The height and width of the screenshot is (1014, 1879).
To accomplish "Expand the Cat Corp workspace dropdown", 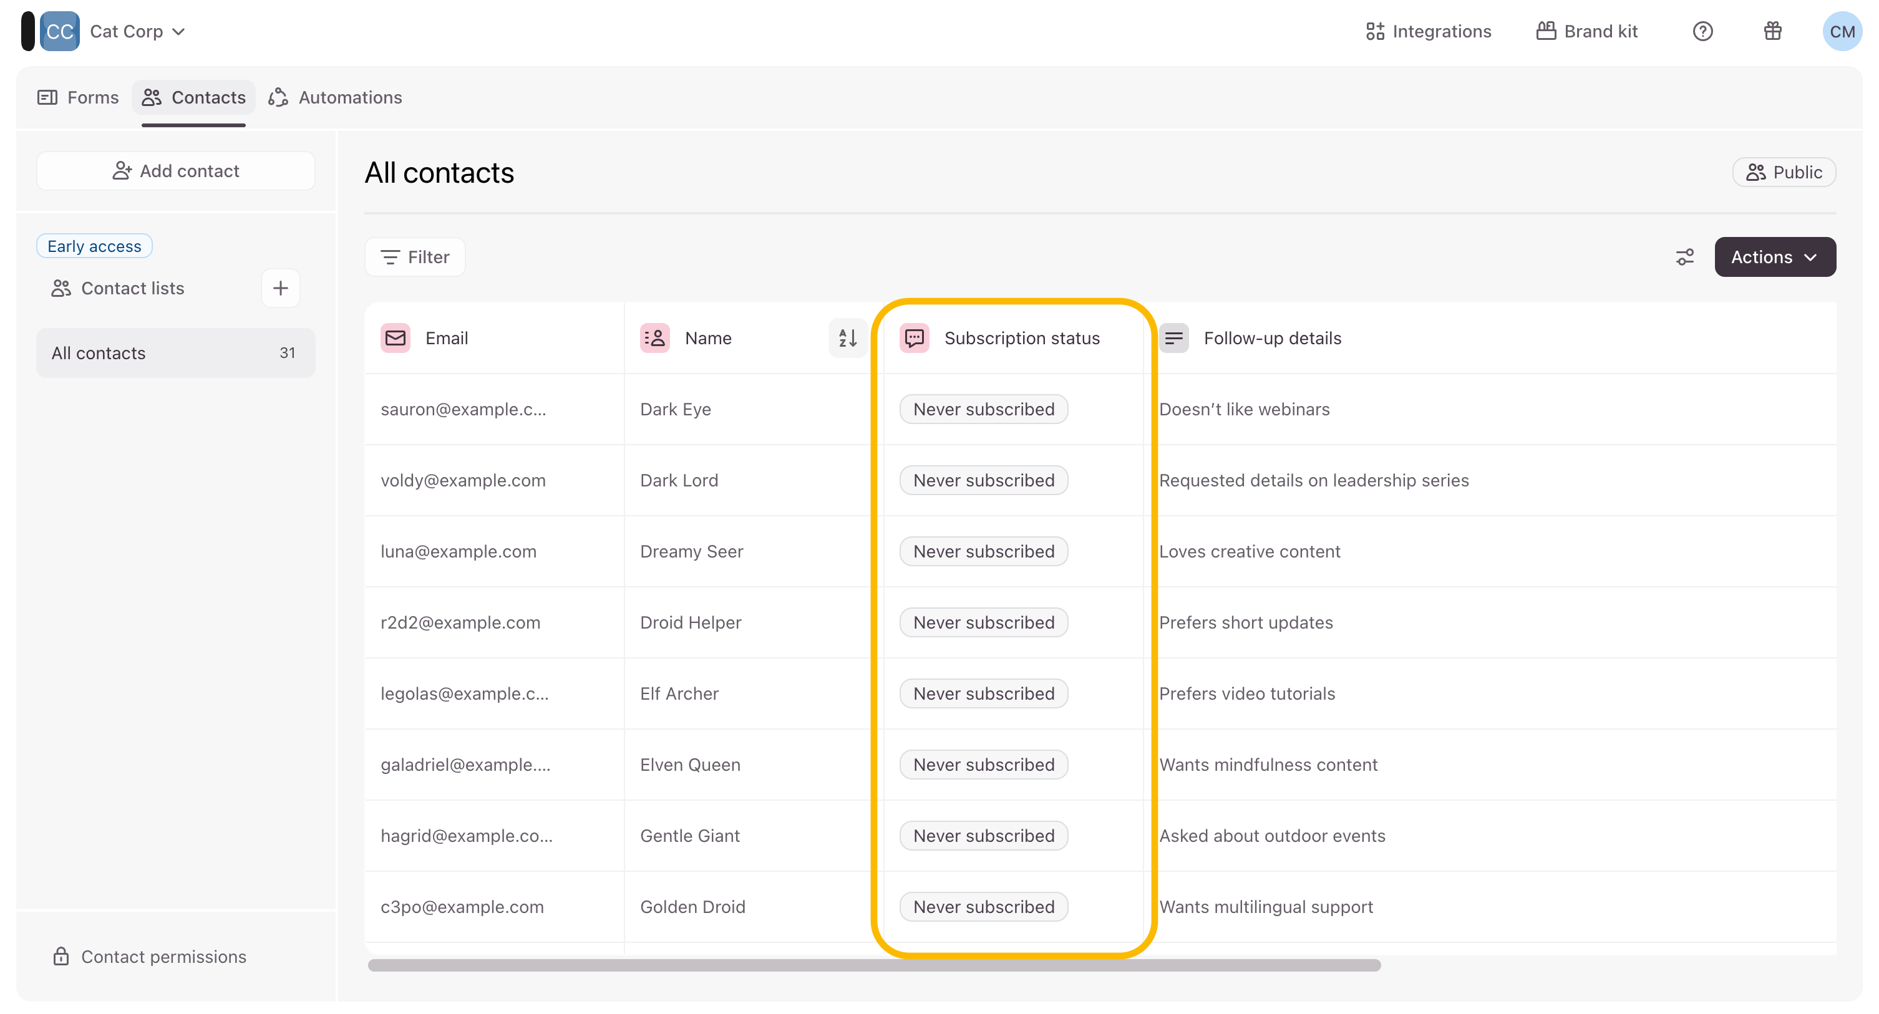I will 137,31.
